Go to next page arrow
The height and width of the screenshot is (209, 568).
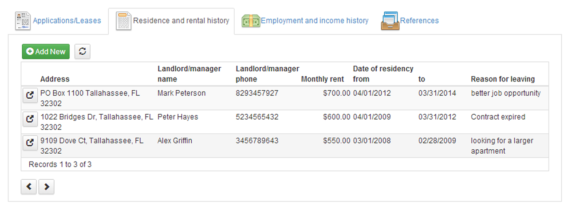tap(46, 187)
